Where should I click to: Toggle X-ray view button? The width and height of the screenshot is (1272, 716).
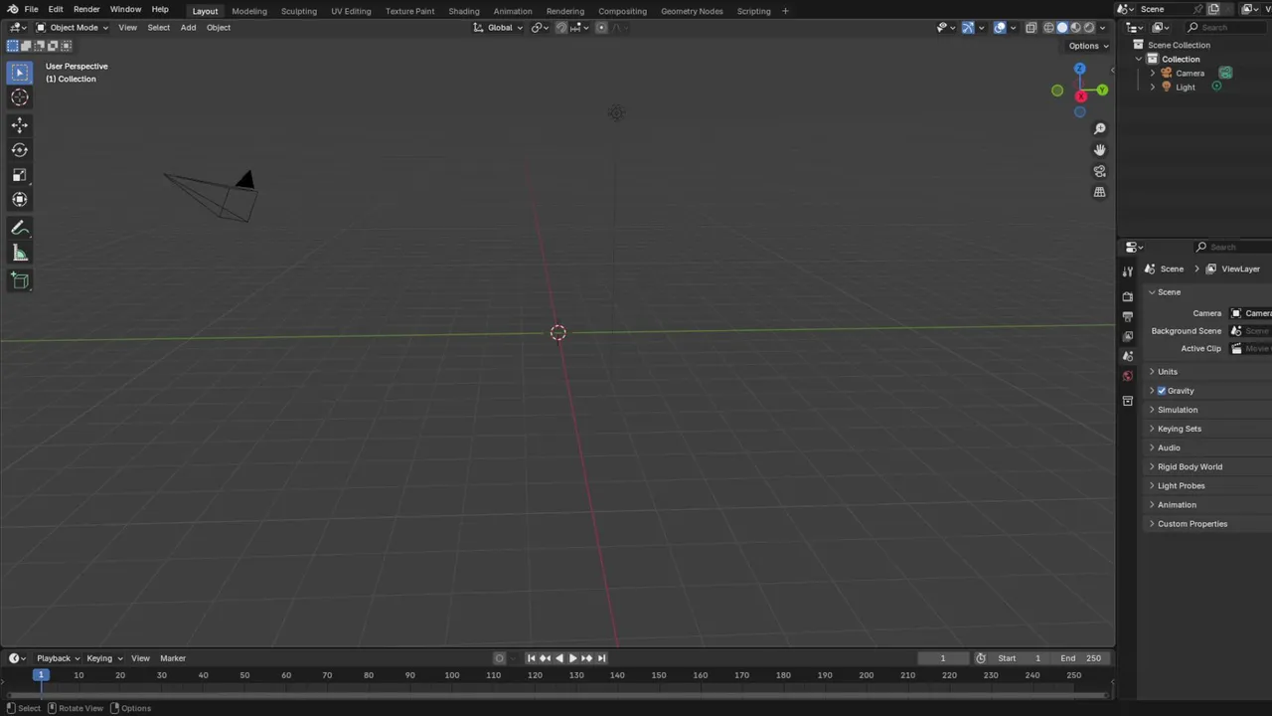1032,28
